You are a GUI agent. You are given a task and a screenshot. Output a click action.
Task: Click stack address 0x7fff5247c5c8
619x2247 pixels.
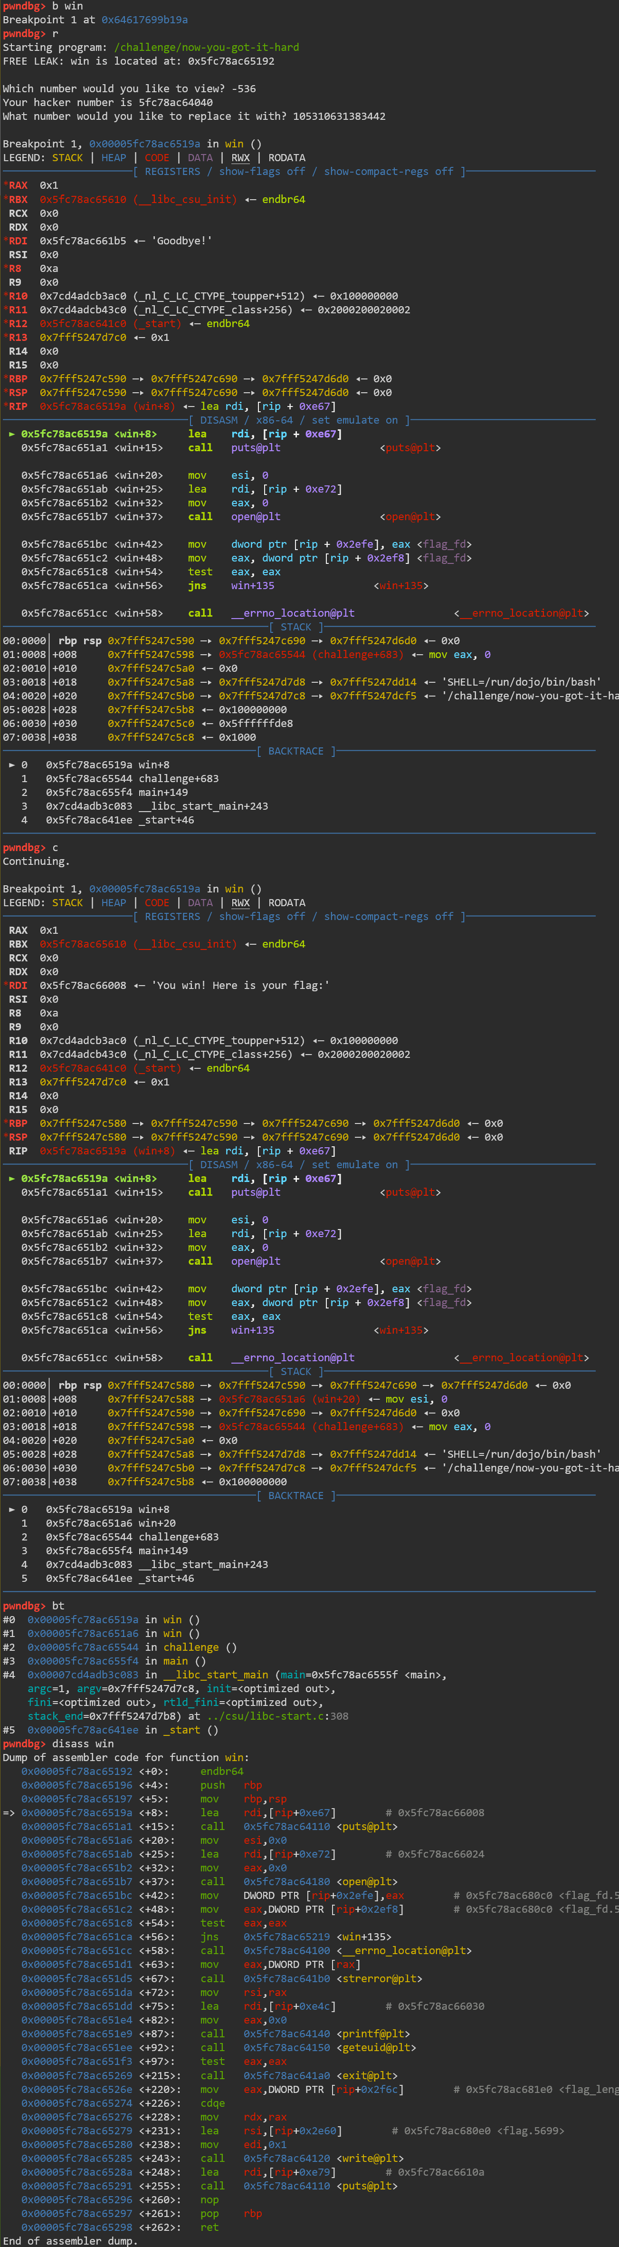click(x=151, y=737)
